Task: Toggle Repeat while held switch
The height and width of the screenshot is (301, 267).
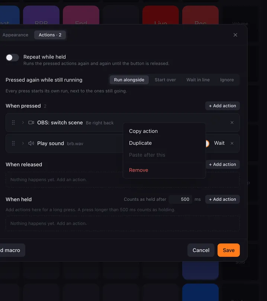Action: point(12,58)
